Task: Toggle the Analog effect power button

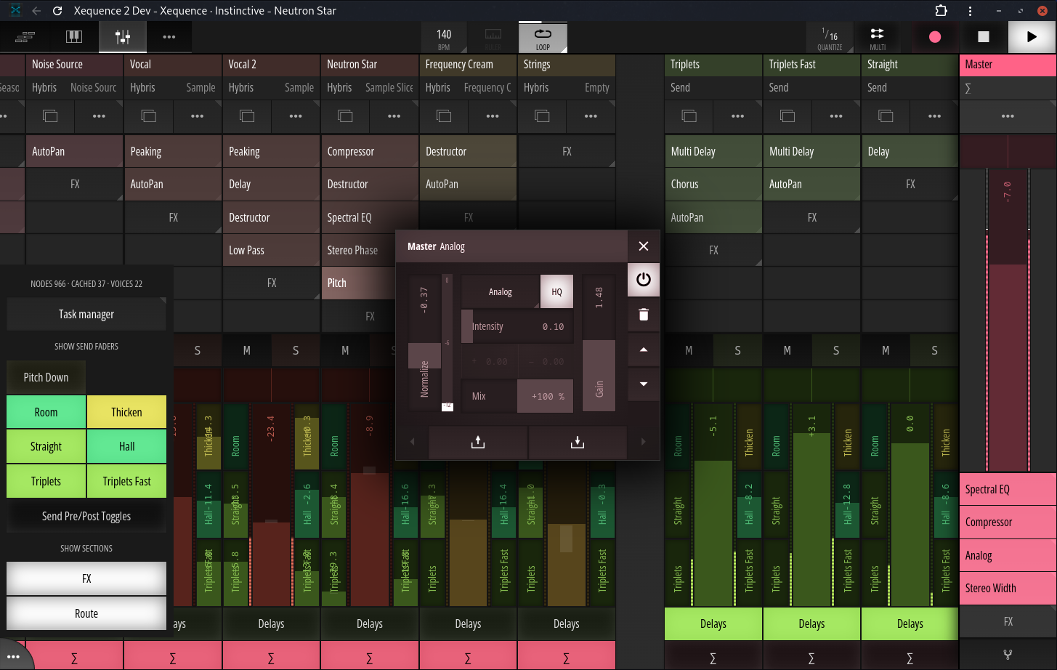Action: coord(644,280)
